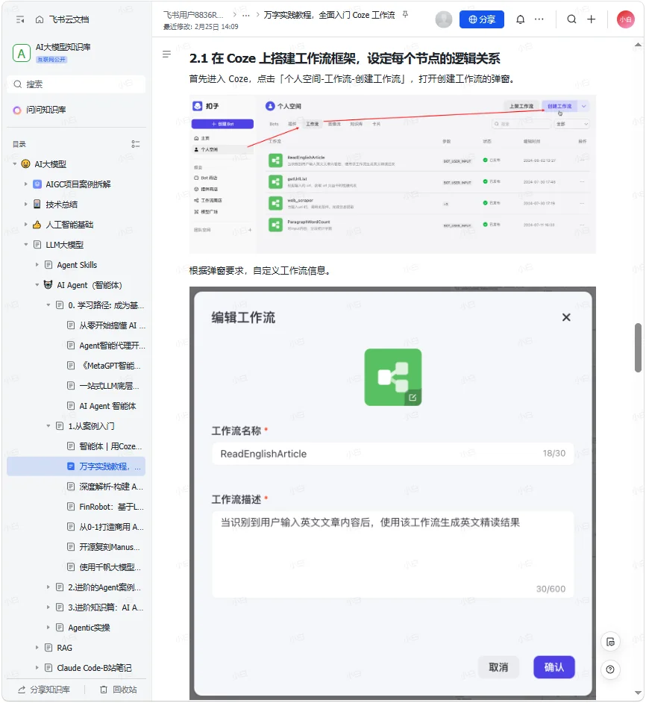Expand Agent Skills node

(x=37, y=265)
